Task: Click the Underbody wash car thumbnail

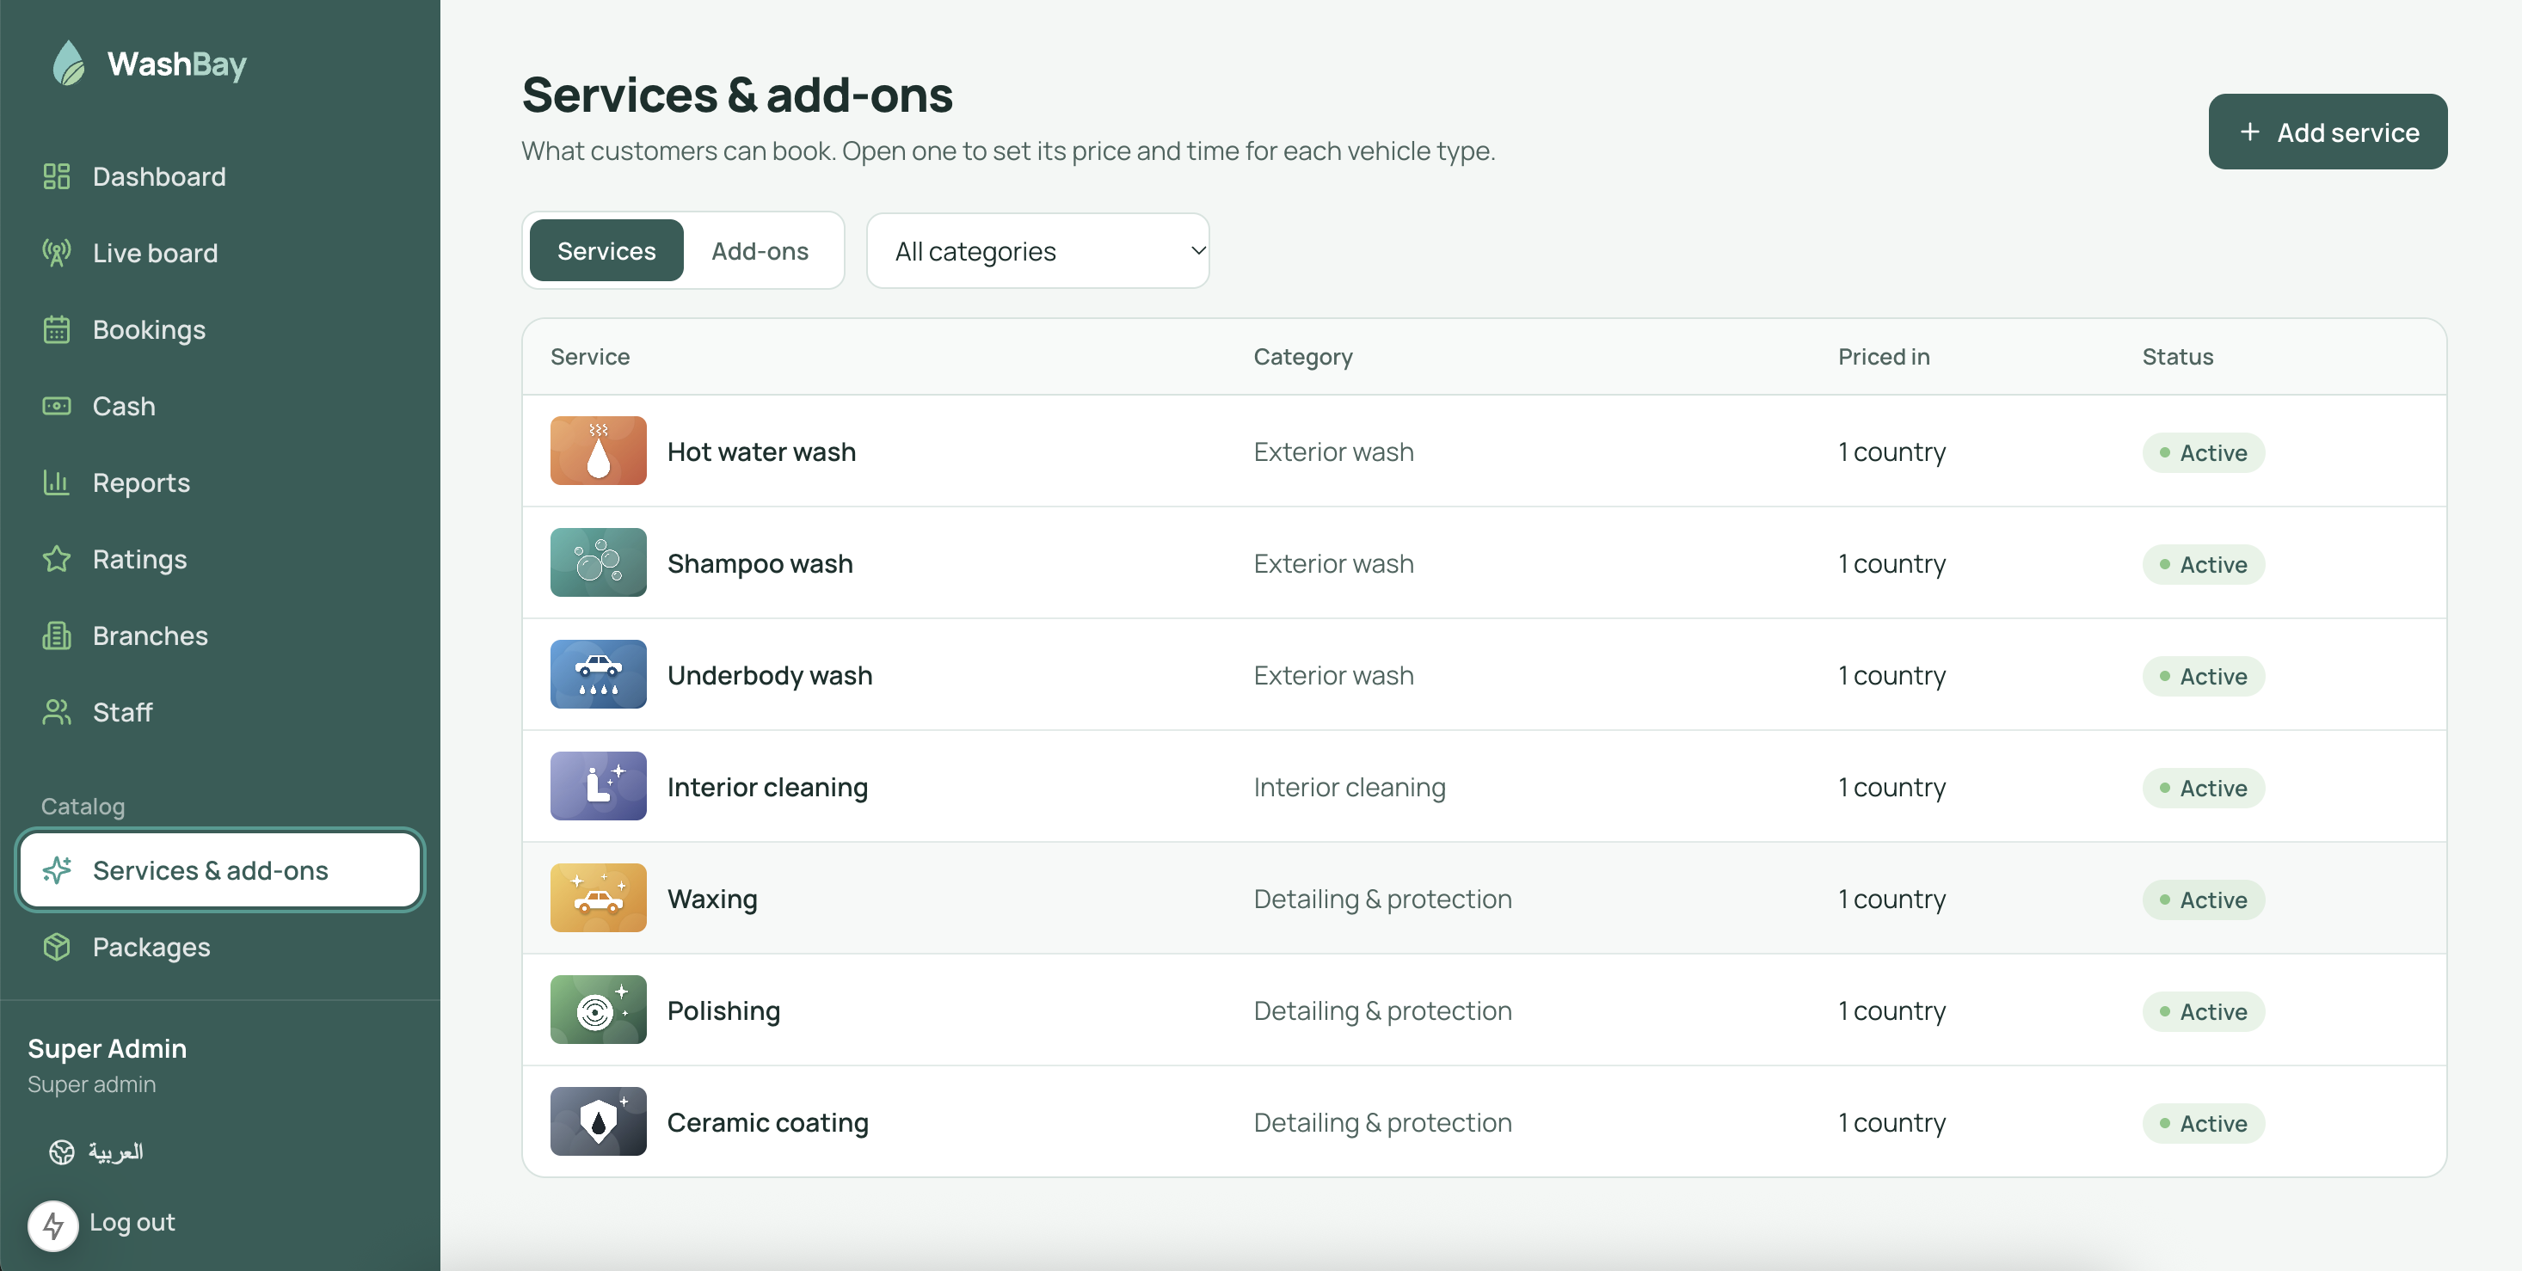Action: click(598, 674)
